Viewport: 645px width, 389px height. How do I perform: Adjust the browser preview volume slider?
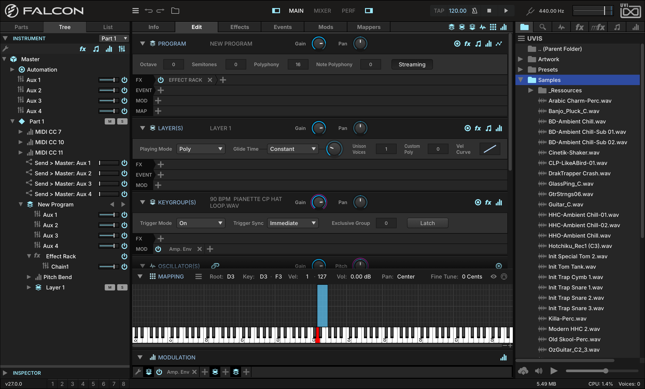pyautogui.click(x=601, y=371)
